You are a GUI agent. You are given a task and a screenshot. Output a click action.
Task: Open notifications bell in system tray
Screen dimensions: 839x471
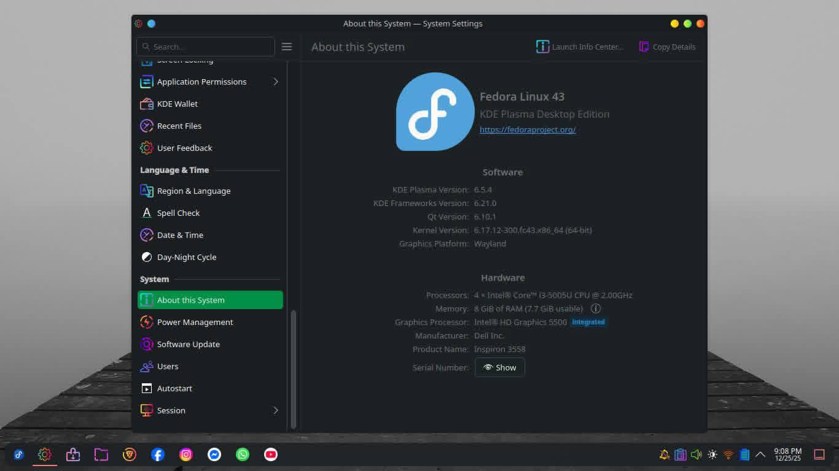[665, 454]
